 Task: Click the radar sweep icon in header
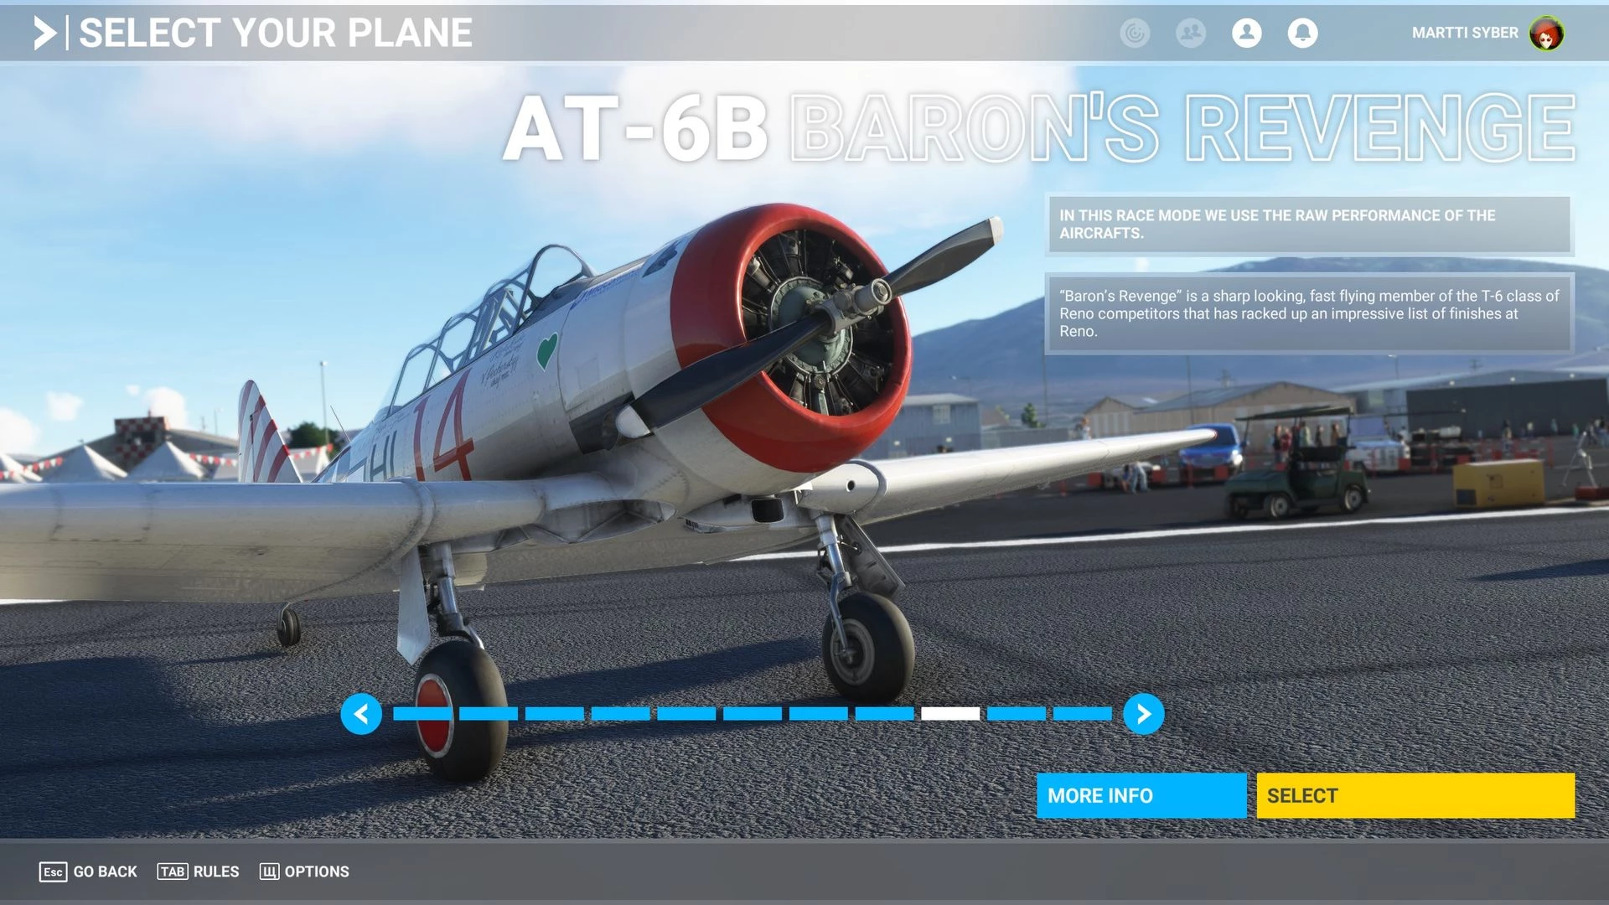tap(1135, 33)
